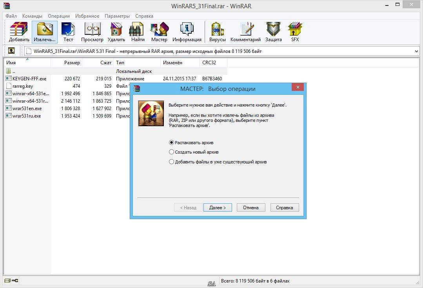Screen dimensions: 423x288
Task: Click the Удалить (Delete) toolbar icon
Action: (116, 32)
